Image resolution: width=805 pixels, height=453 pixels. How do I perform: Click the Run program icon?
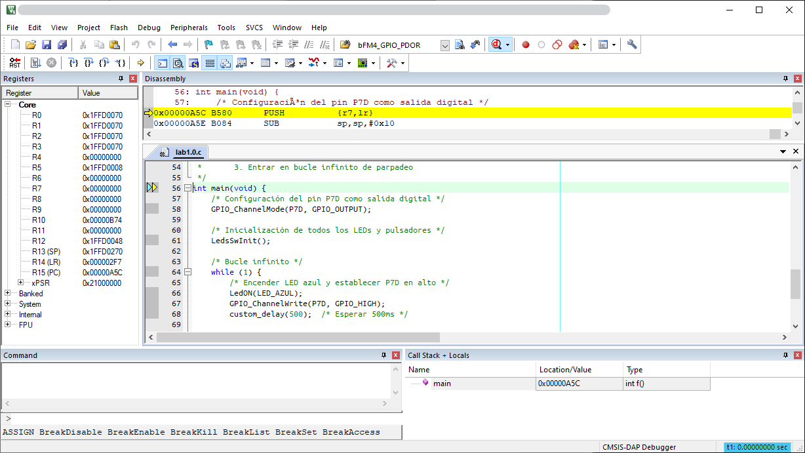(35, 63)
